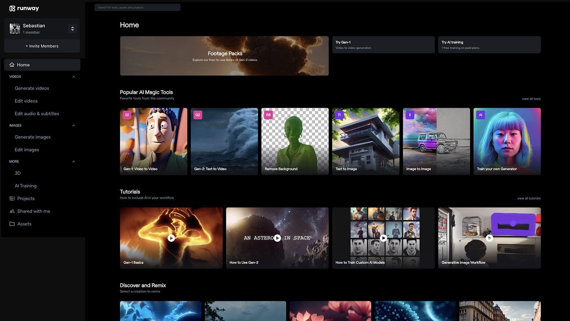570x321 pixels.
Task: Click the G2 badge icon
Action: pos(198,115)
